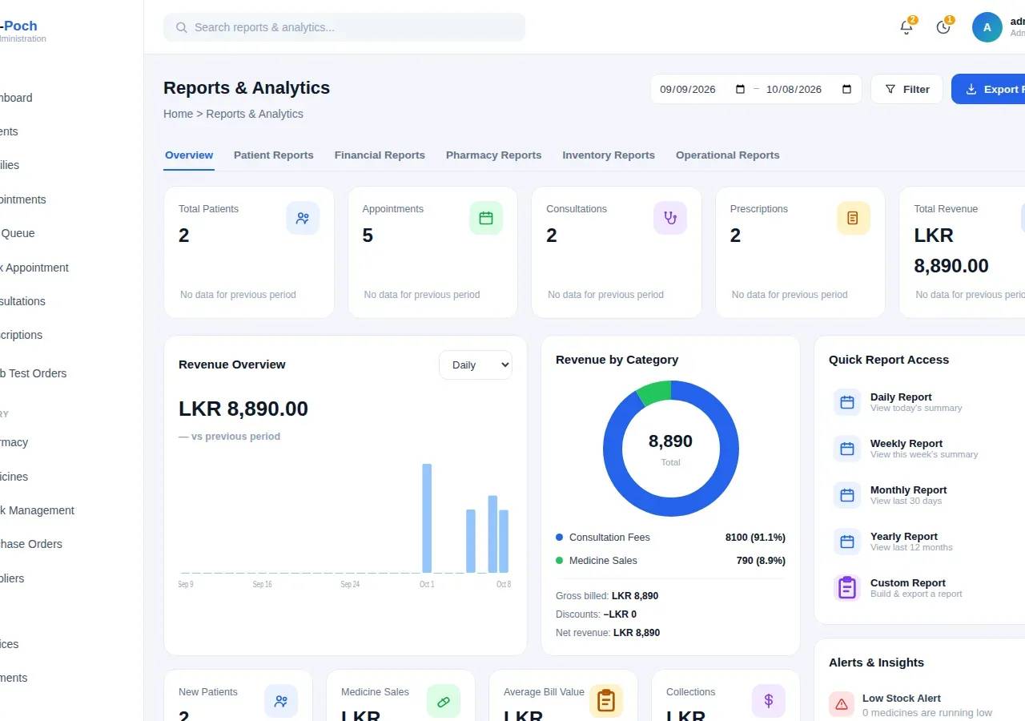Click the tallest bar near Oct 1

tap(427, 518)
